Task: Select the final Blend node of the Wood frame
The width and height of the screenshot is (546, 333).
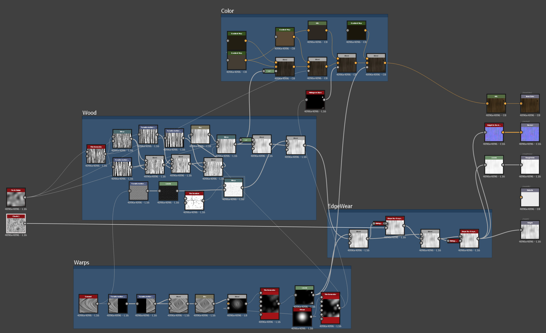Action: [296, 145]
